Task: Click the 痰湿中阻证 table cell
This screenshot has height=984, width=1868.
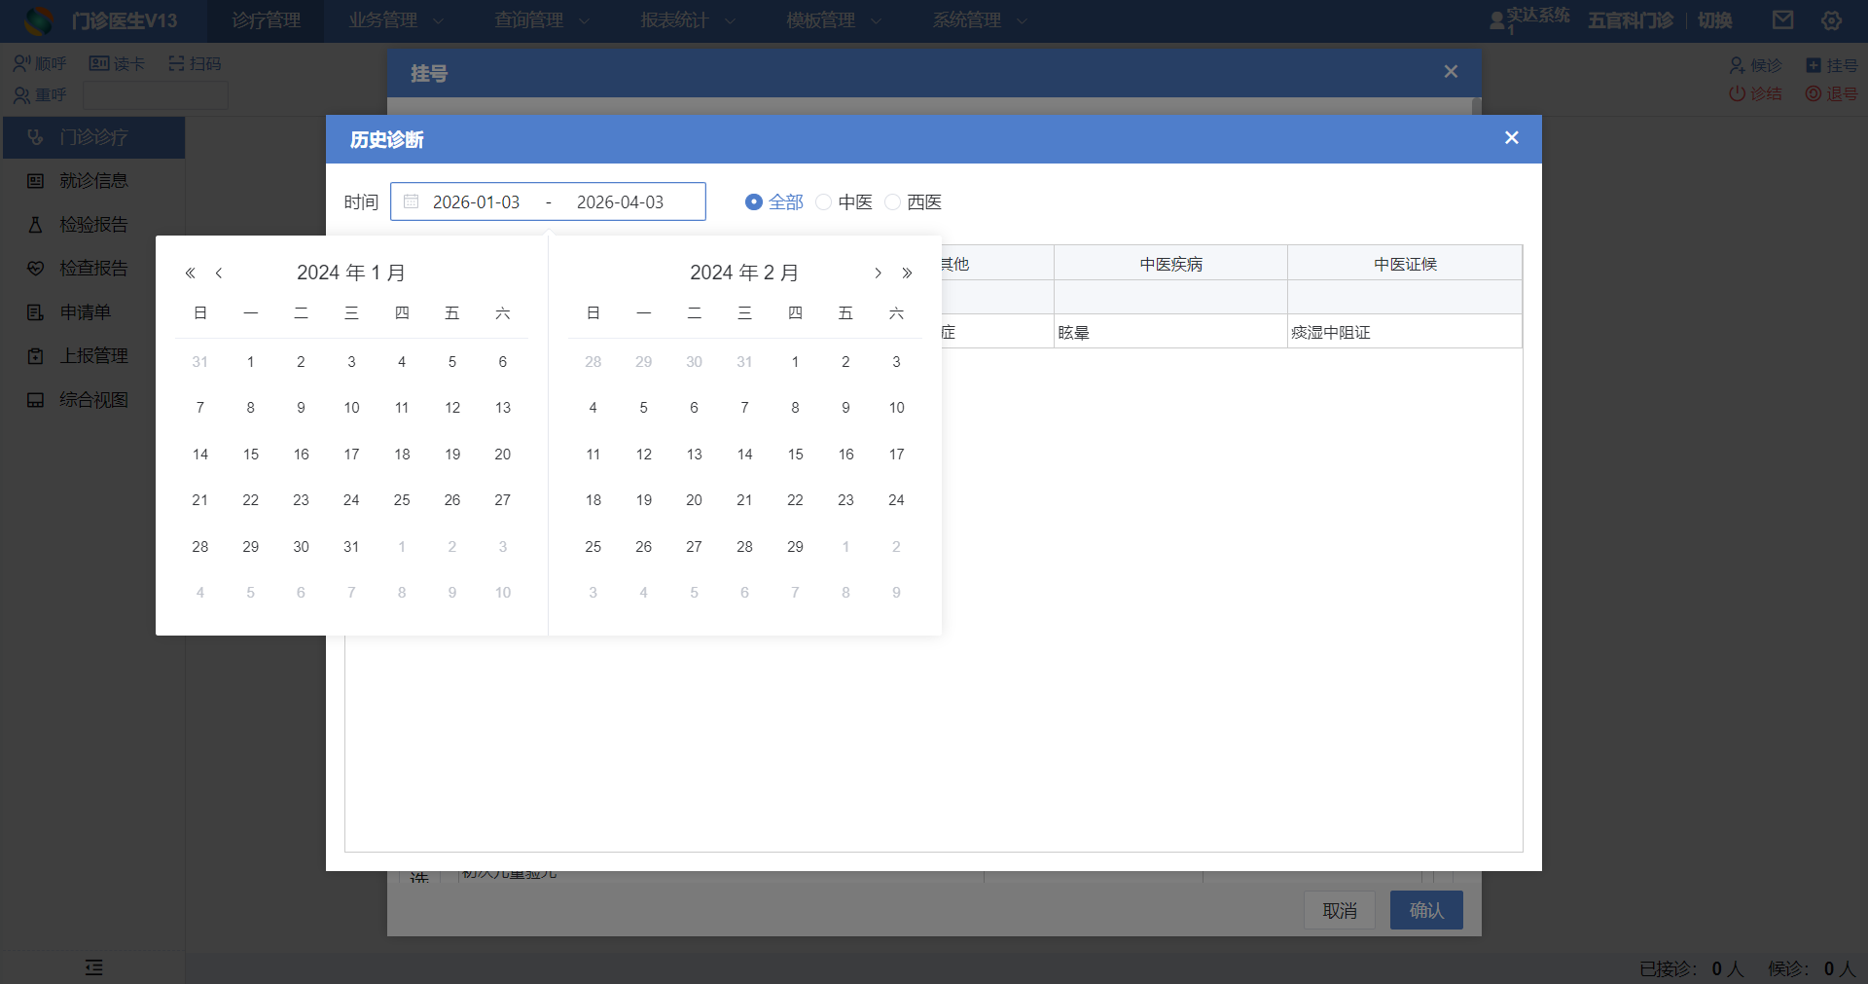Action: pyautogui.click(x=1405, y=332)
